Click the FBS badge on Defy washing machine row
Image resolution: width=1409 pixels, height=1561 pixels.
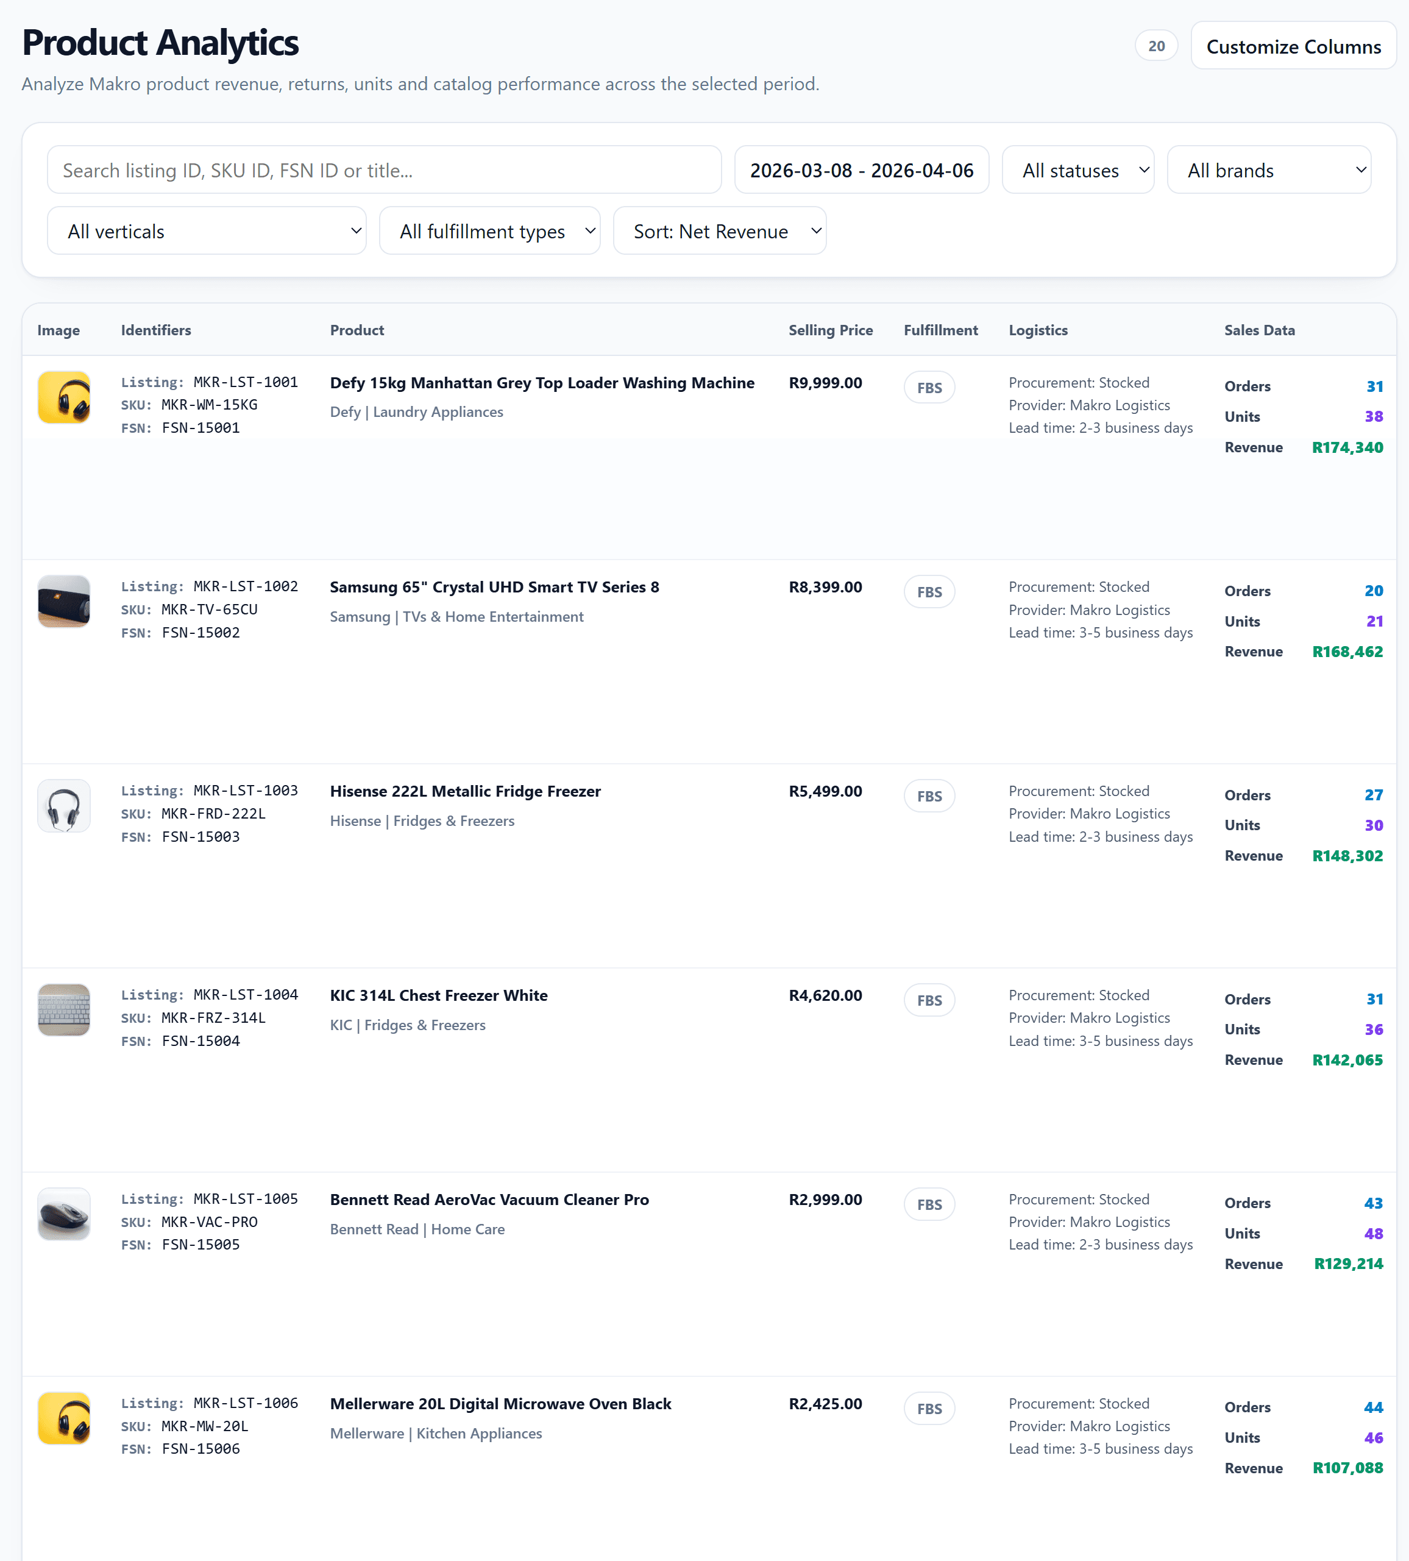tap(929, 387)
